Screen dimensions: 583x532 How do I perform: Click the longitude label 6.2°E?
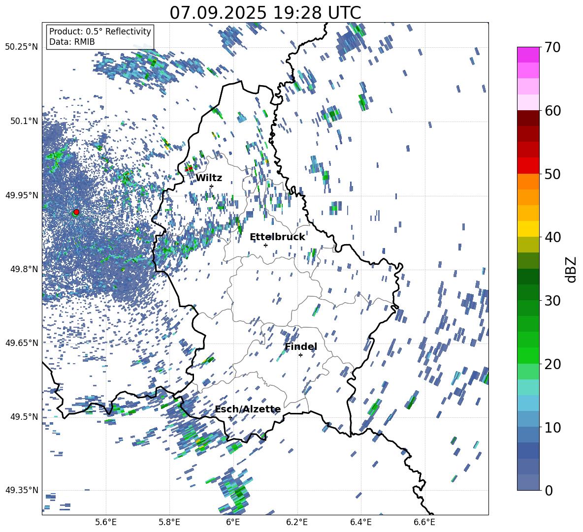tap(297, 522)
